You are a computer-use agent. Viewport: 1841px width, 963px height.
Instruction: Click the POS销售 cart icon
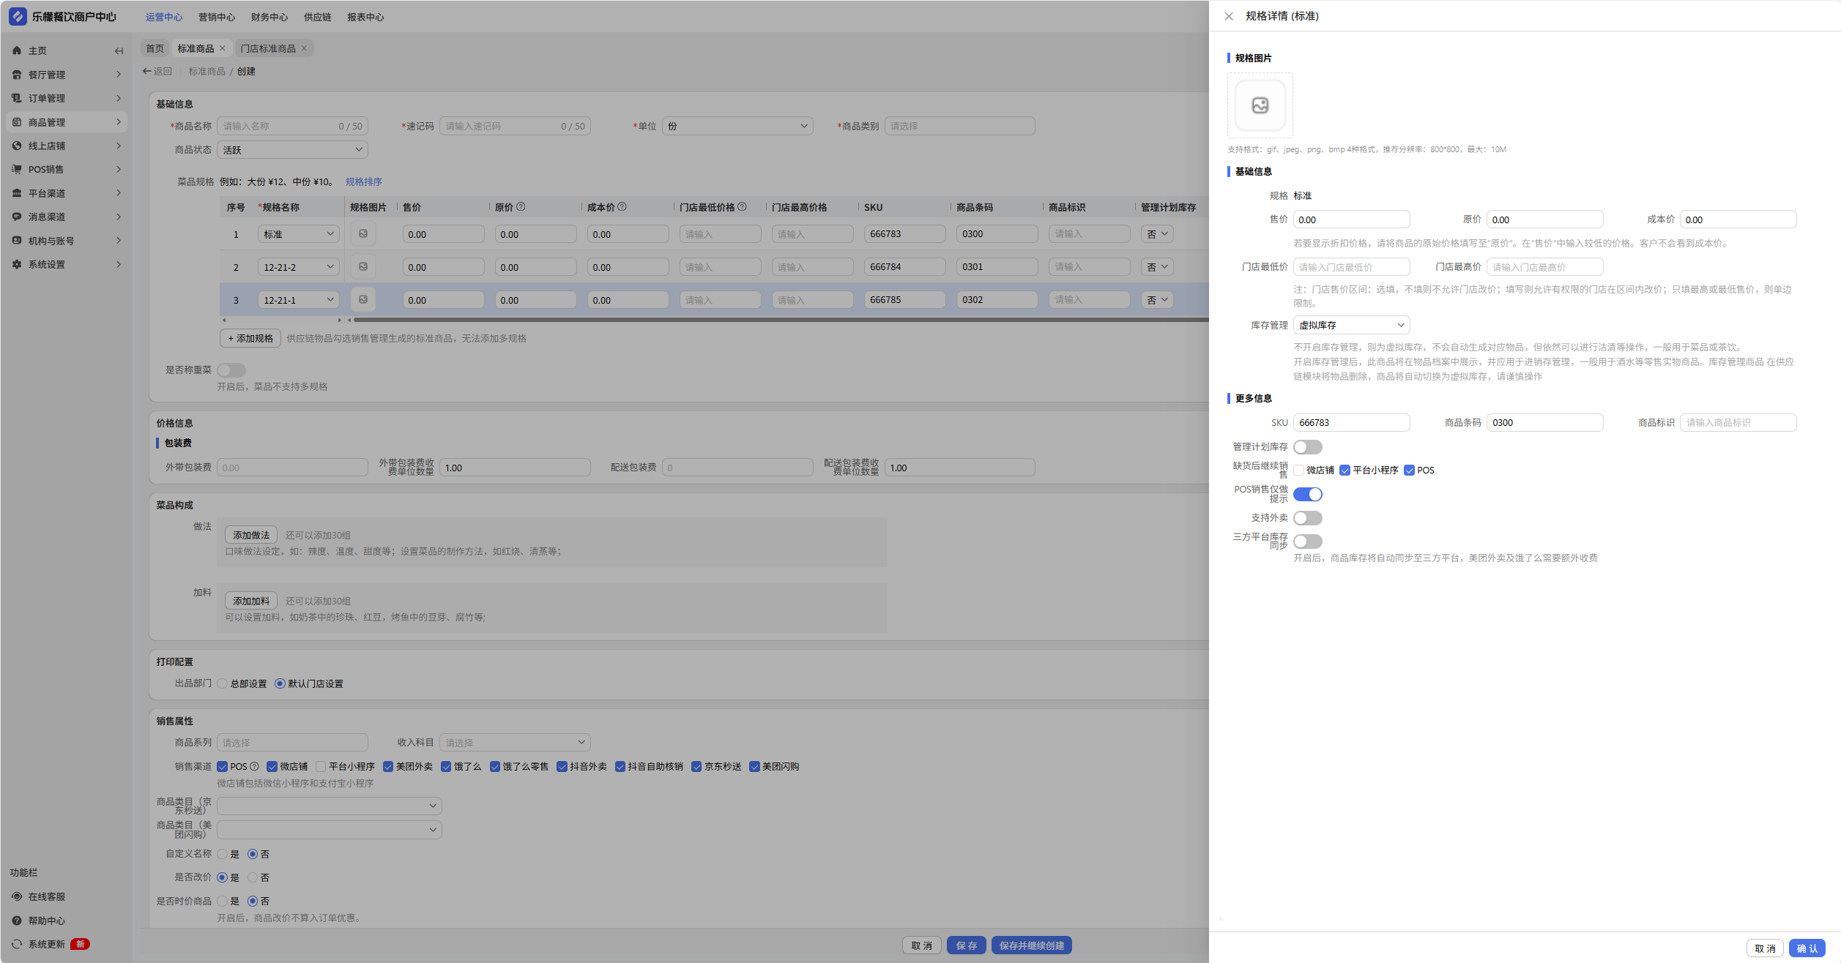coord(17,169)
